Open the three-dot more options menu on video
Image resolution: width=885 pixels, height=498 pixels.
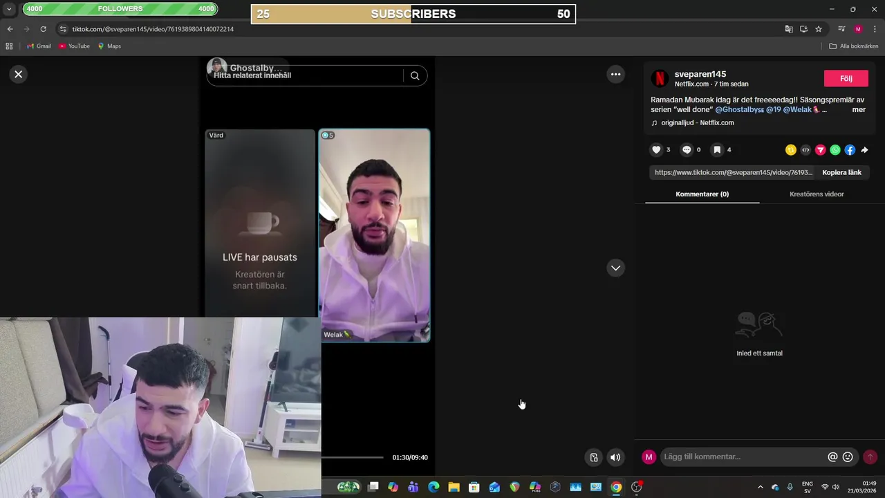[615, 74]
